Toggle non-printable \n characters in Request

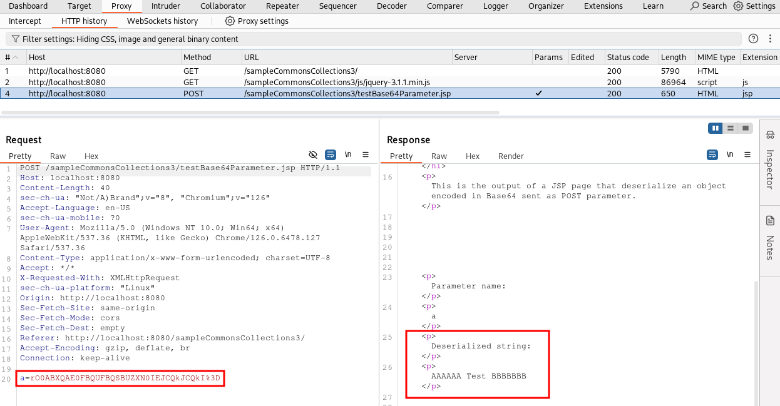pyautogui.click(x=348, y=155)
